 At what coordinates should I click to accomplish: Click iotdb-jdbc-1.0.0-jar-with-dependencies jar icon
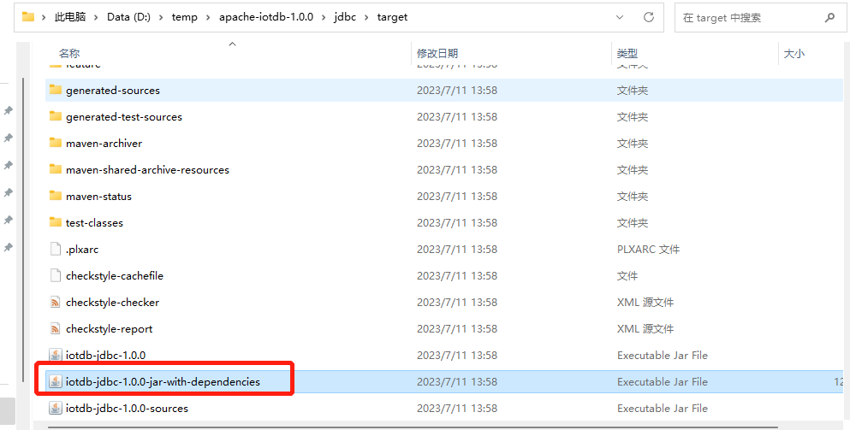click(56, 381)
